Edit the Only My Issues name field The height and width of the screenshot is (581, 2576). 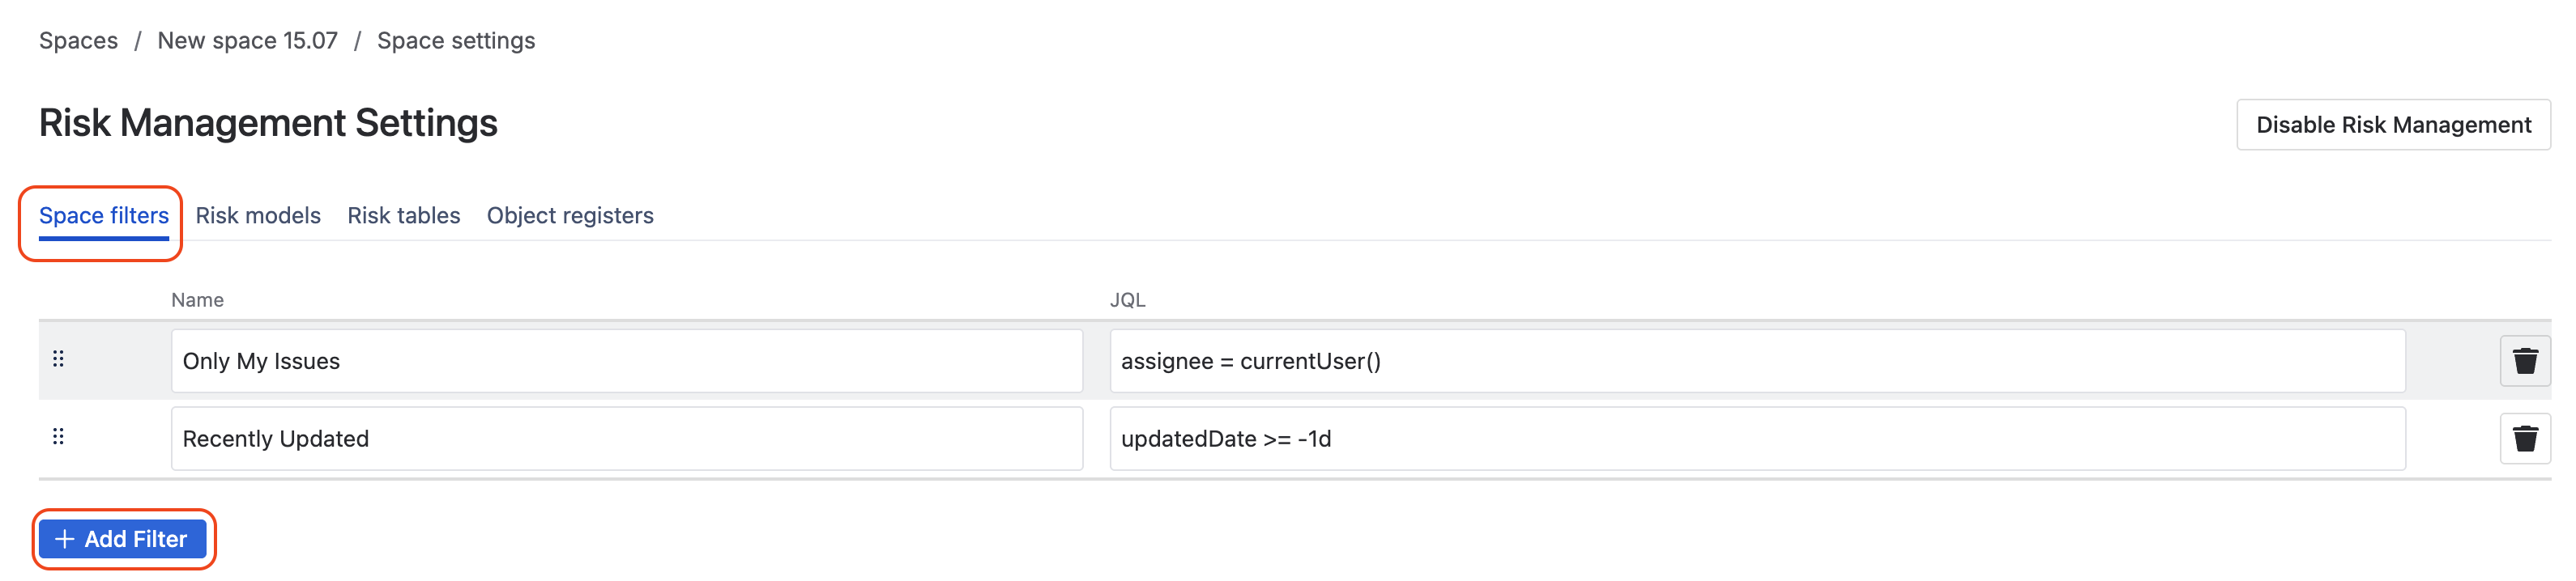click(x=627, y=362)
